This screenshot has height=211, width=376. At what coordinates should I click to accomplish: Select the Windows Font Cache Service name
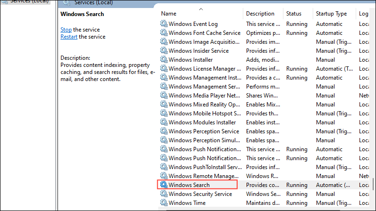205,33
